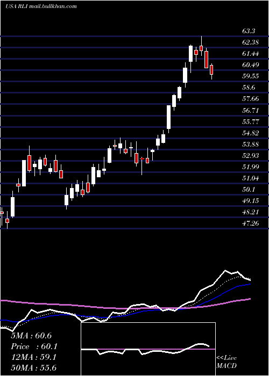Screen dimensions: 269x376
Task: Click the 56.71 price axis label
Action: [x=251, y=111]
